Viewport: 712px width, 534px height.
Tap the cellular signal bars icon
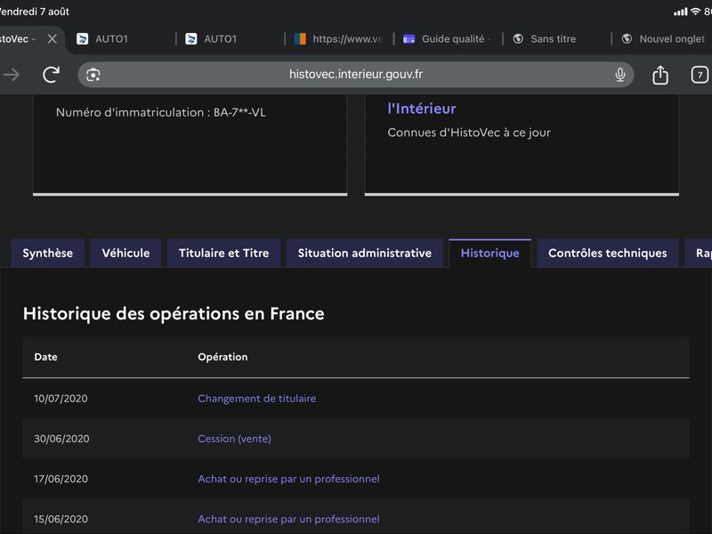[x=680, y=12]
